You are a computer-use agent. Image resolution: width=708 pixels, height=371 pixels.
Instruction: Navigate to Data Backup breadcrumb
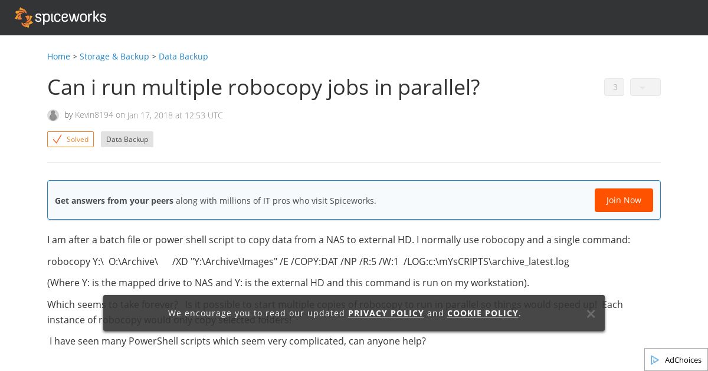click(183, 57)
